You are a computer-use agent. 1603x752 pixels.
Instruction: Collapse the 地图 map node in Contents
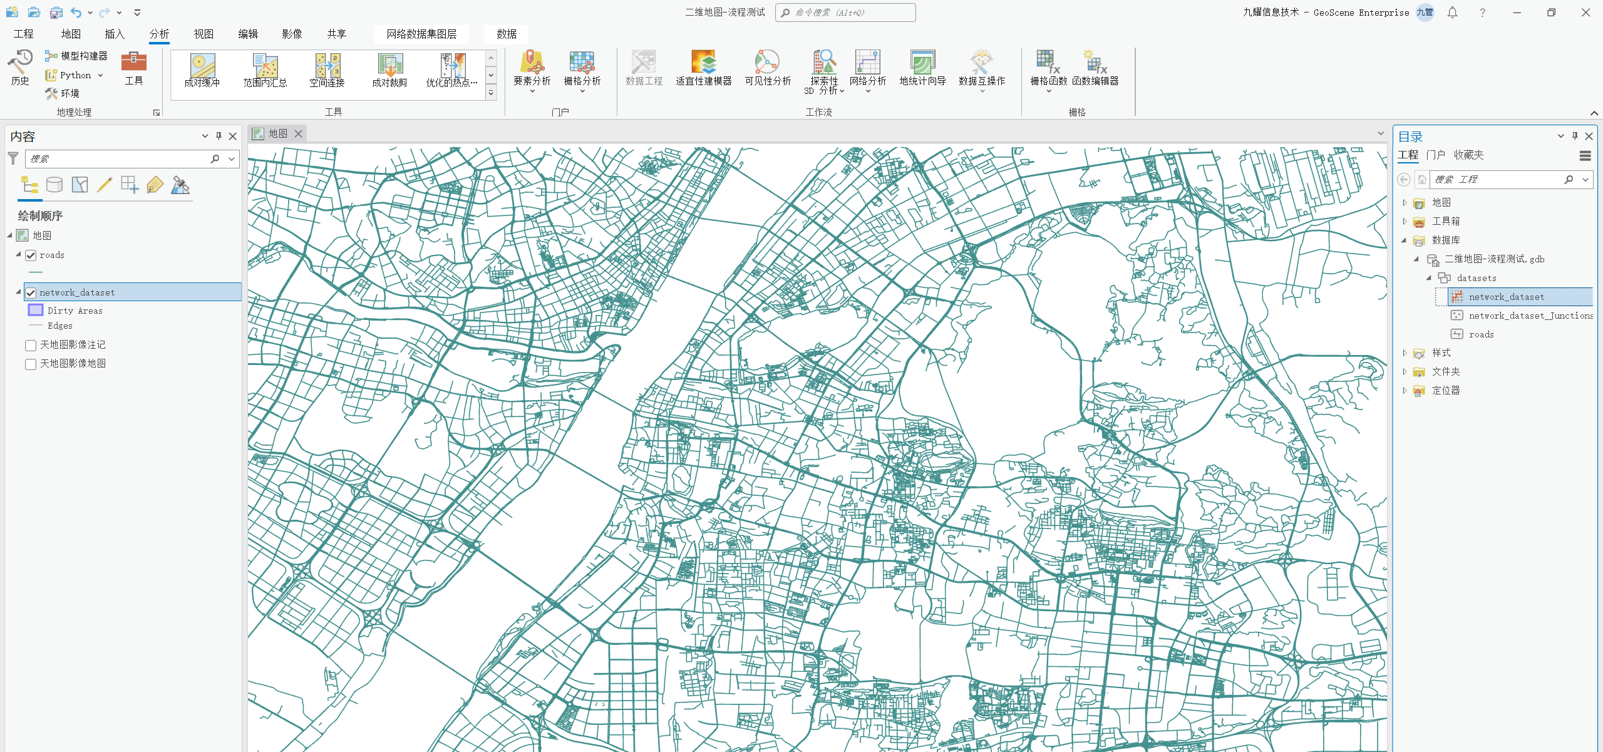(10, 235)
